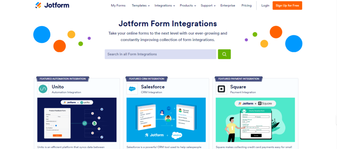
Task: Open the Salesforce cloud logo icon
Action: pyautogui.click(x=132, y=89)
